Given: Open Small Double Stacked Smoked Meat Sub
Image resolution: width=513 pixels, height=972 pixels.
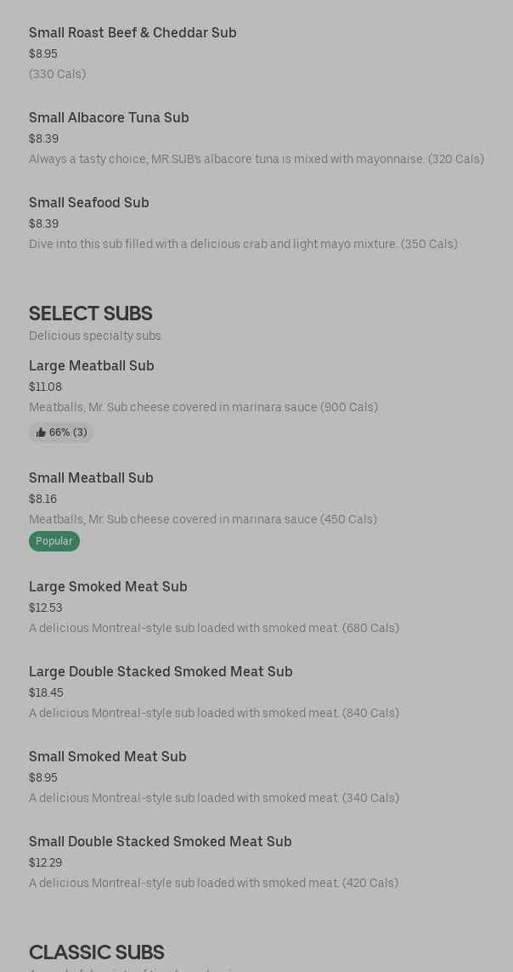Looking at the screenshot, I should pyautogui.click(x=161, y=842).
